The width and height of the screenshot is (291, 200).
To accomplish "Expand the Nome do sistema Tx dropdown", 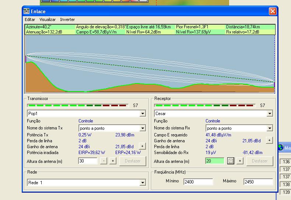I will point(143,128).
